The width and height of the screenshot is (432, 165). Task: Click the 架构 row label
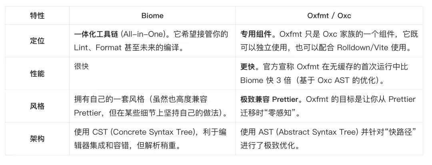tap(37, 139)
